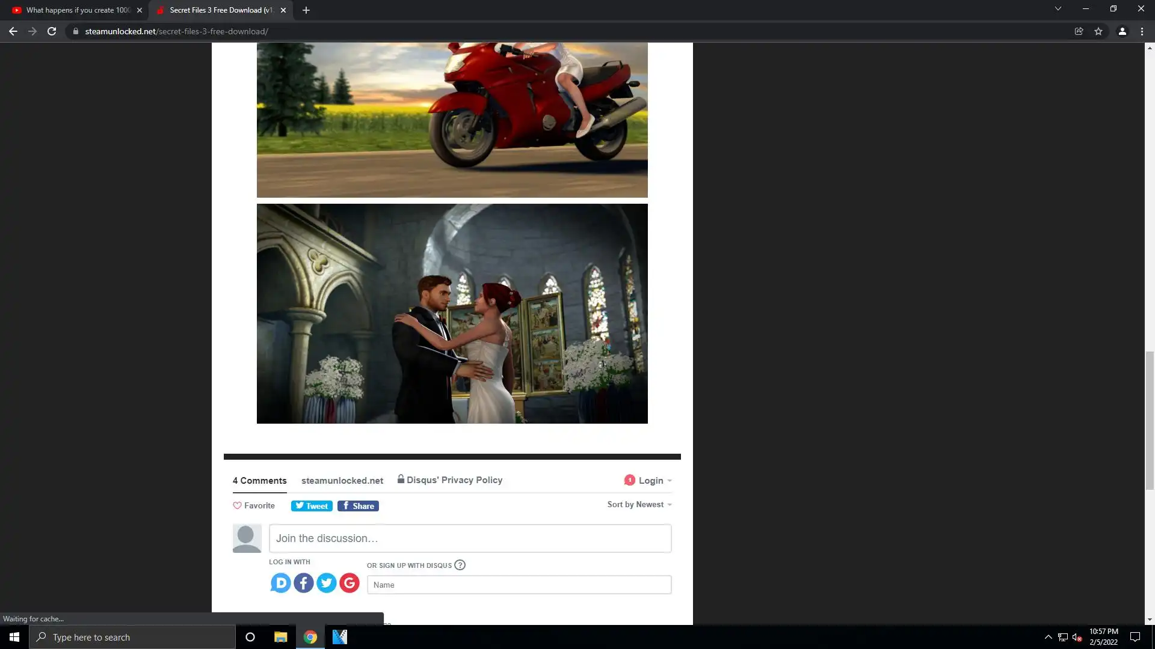Expand the Login dropdown
Screen dimensions: 1155x649
click(648, 480)
